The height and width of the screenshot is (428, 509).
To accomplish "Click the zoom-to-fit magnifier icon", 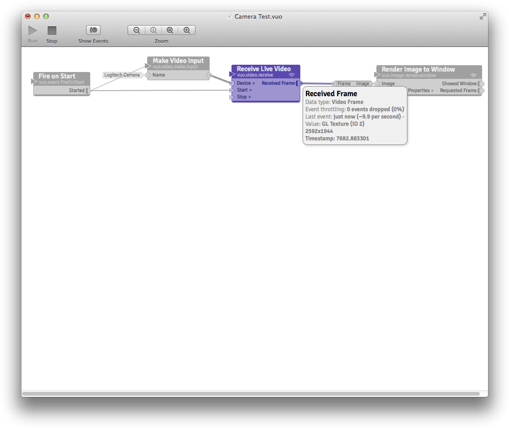I will 170,31.
